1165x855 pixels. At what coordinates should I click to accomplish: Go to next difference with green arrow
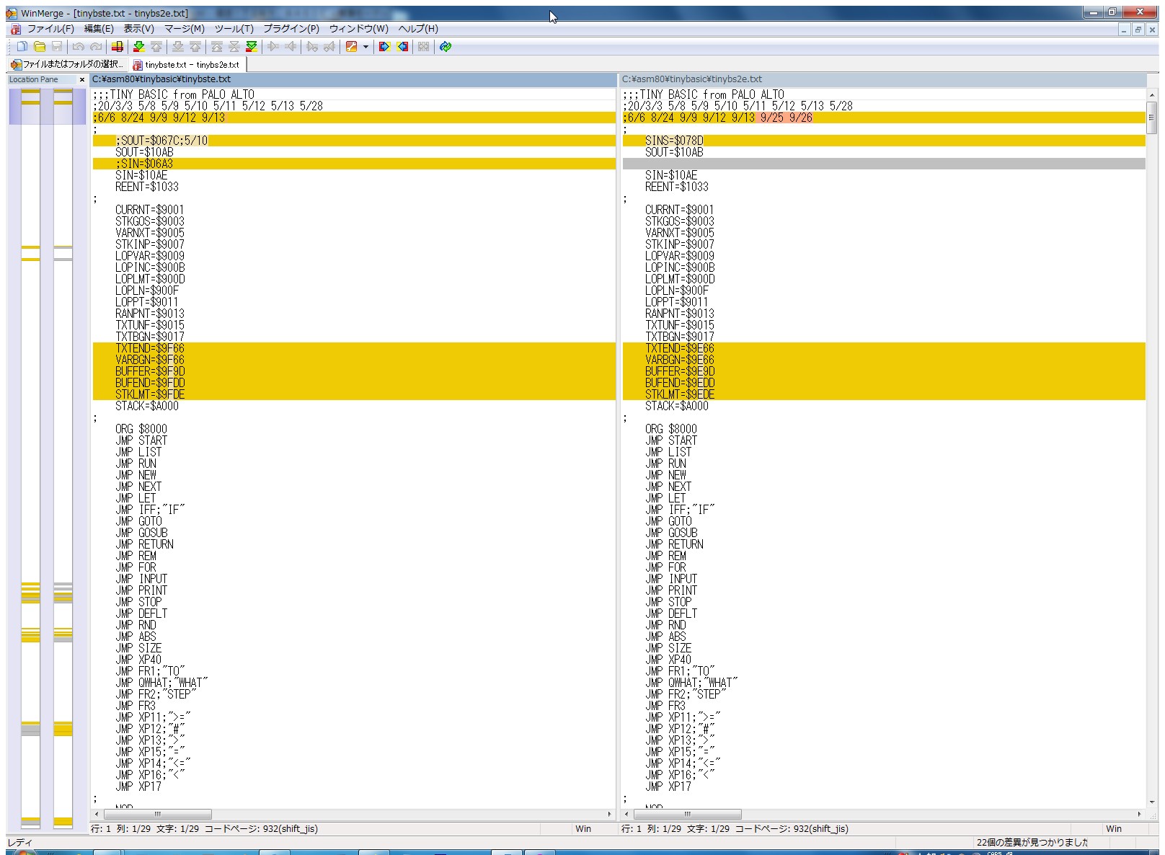[x=139, y=47]
